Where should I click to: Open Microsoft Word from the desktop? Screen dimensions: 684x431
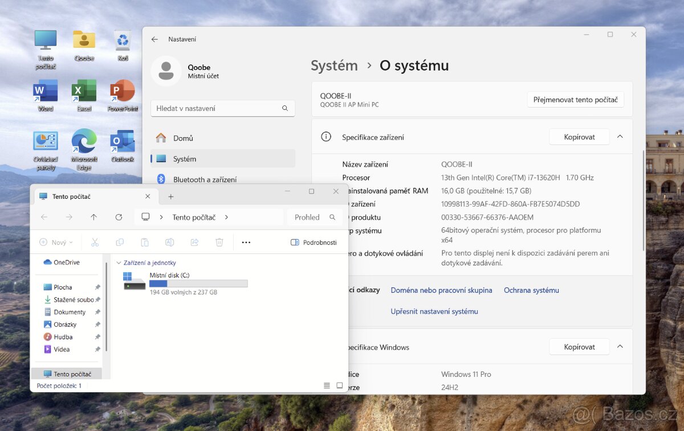pos(45,91)
